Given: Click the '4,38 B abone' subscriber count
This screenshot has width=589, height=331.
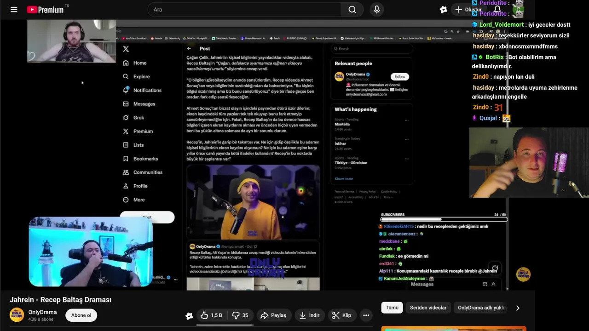Looking at the screenshot, I should pos(40,320).
